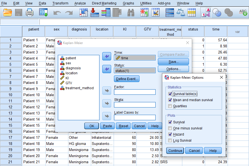Uncheck Mean and median survival checkbox
The image size is (249, 166).
[x=170, y=100]
